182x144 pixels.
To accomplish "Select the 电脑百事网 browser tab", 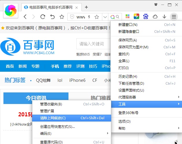I will [x=51, y=7].
